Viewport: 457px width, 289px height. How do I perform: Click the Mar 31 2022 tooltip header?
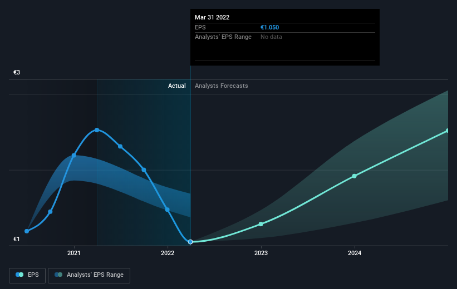coord(212,17)
